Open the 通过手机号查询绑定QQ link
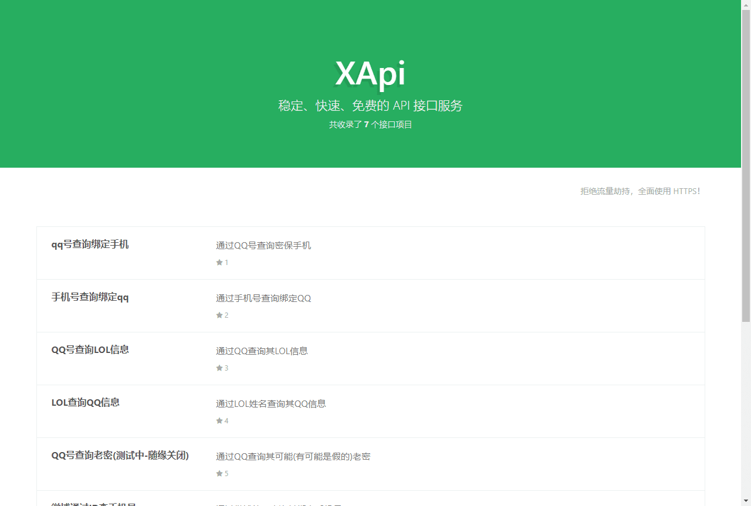The image size is (751, 506). 263,298
